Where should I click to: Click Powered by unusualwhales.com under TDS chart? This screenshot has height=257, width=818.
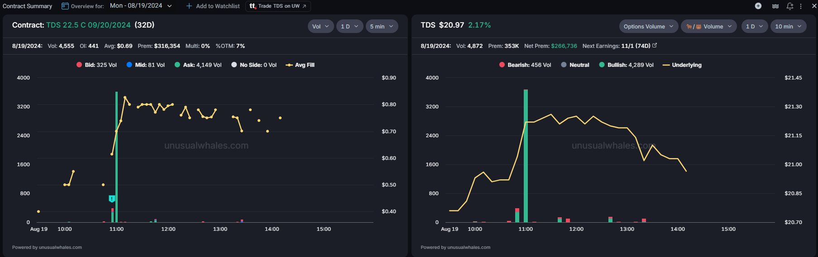(x=455, y=247)
